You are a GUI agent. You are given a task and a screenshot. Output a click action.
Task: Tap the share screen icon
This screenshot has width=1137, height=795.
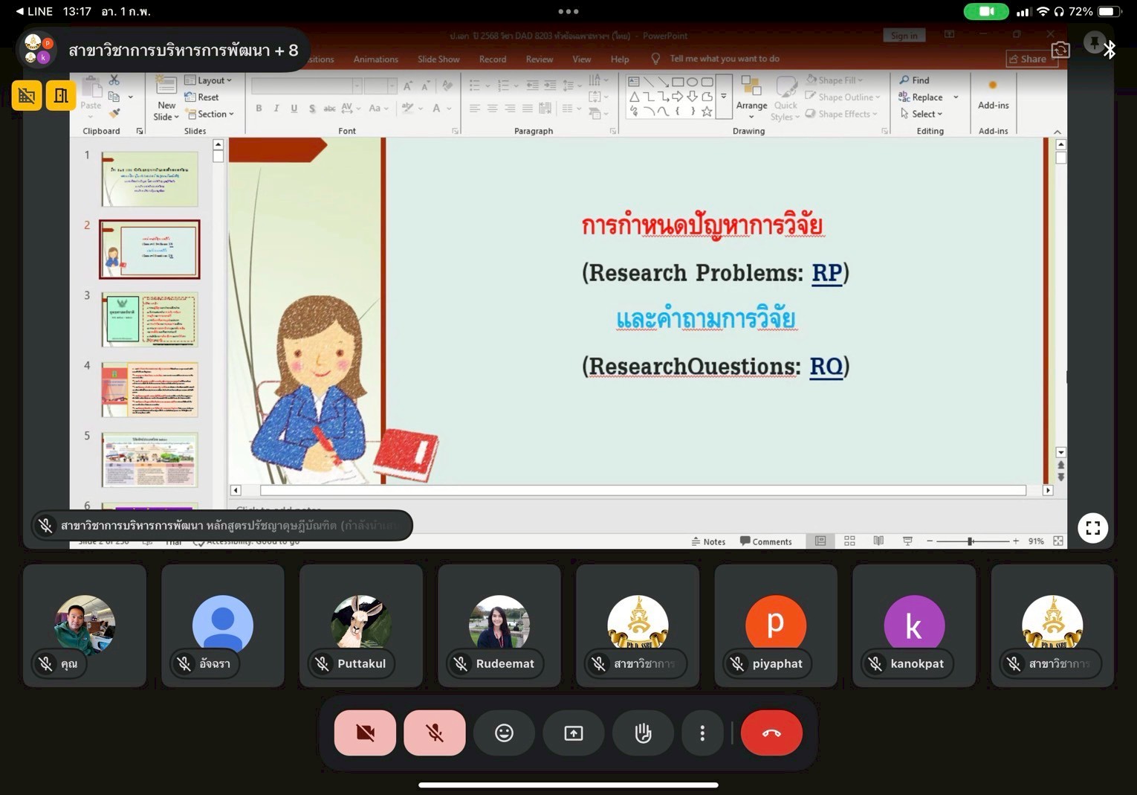[573, 733]
